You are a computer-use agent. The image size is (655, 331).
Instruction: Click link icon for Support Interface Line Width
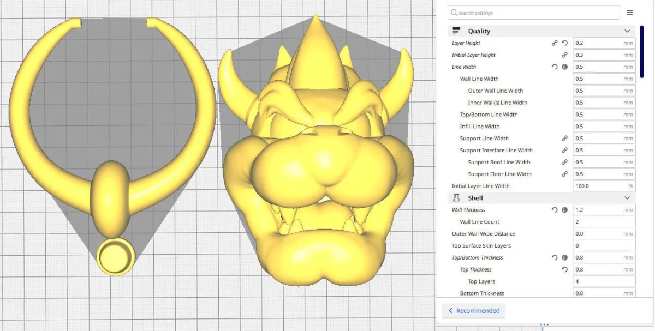(564, 151)
